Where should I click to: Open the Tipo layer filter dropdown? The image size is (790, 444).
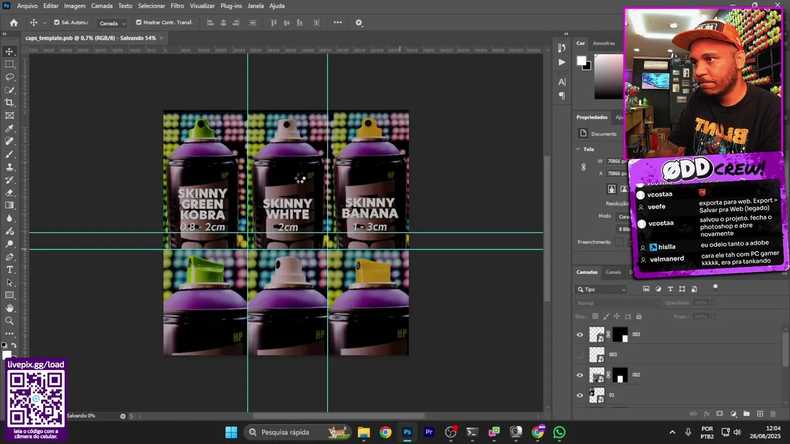pyautogui.click(x=601, y=289)
